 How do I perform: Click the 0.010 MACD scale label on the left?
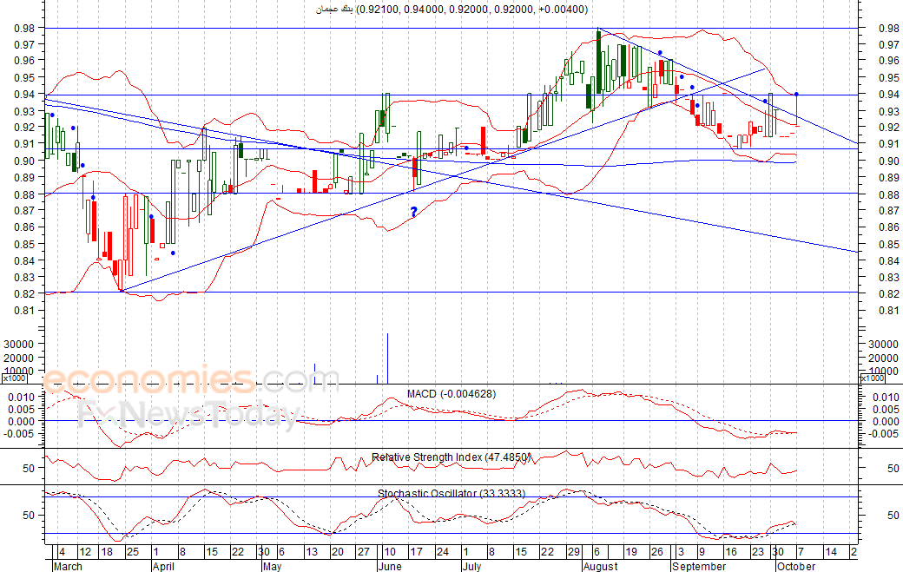(22, 397)
